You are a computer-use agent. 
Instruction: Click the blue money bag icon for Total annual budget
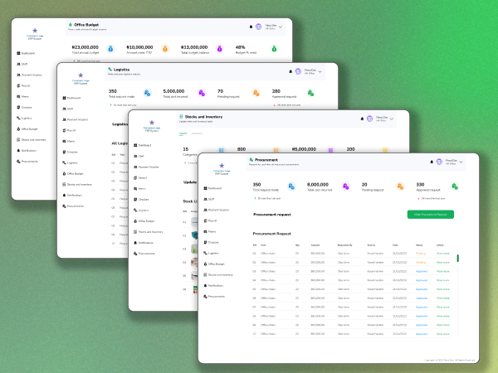110,49
